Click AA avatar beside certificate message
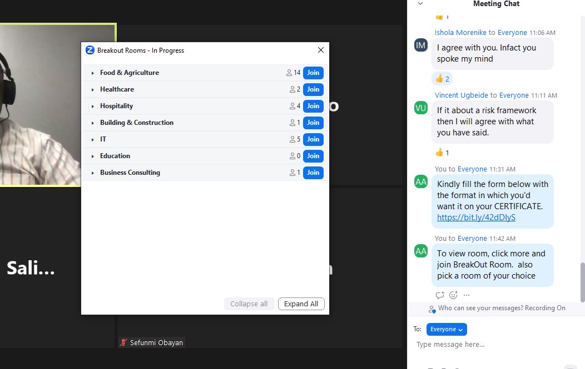The height and width of the screenshot is (369, 585). 421,181
